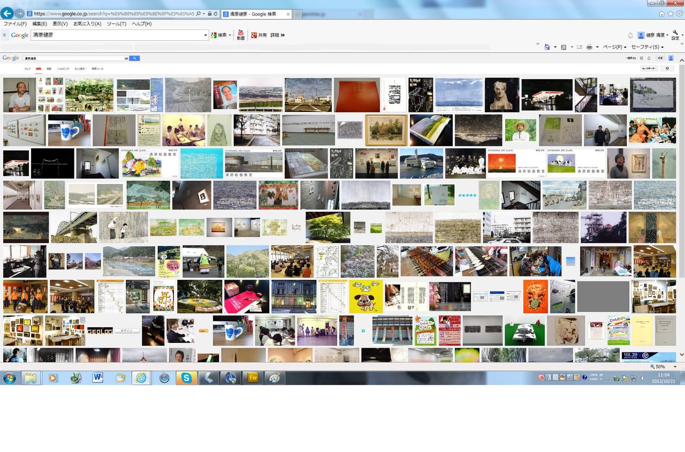Image resolution: width=685 pixels, height=452 pixels.
Task: Open Paint from the taskbar
Action: pyautogui.click(x=275, y=378)
